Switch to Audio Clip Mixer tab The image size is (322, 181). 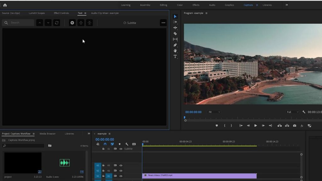[x=105, y=13]
